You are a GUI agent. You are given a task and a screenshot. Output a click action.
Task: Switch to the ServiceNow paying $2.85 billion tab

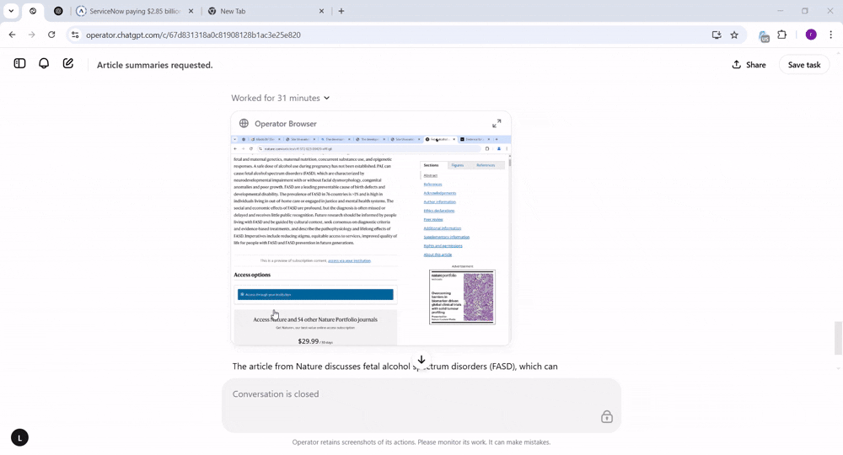click(x=134, y=11)
